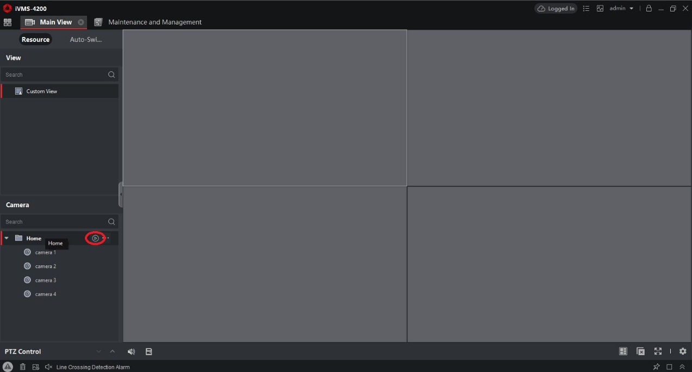
Task: Toggle the volume speaker in toolbar
Action: (x=131, y=352)
